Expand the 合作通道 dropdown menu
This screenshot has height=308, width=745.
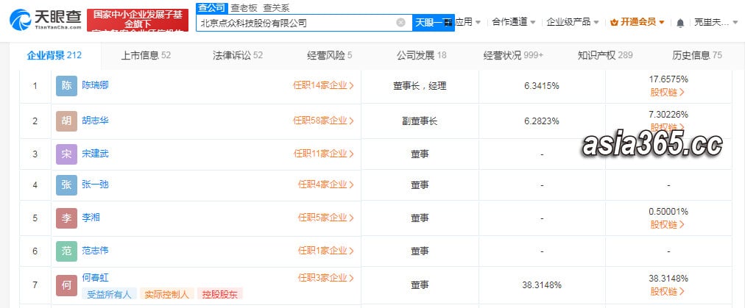click(514, 22)
